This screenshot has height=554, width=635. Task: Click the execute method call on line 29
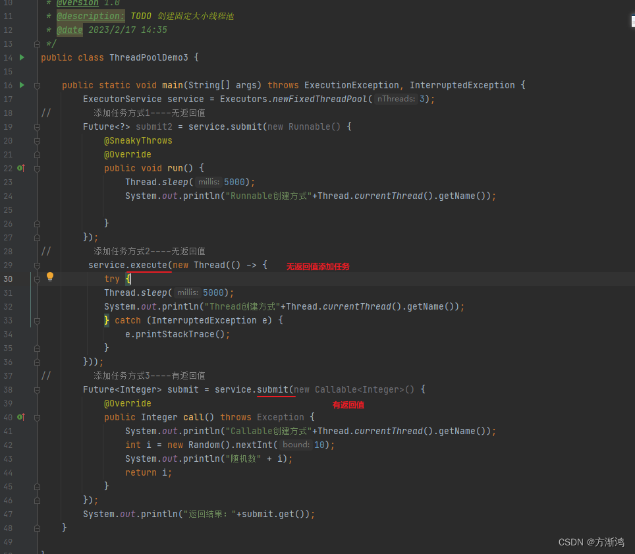(x=149, y=265)
